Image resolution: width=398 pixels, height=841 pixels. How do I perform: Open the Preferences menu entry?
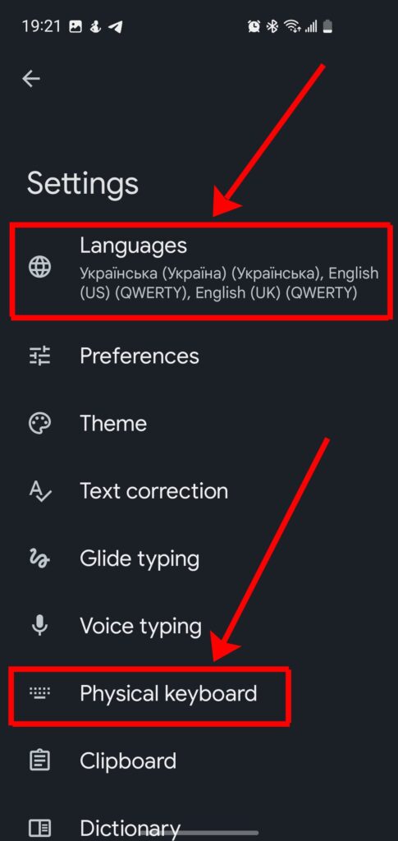[x=199, y=356]
